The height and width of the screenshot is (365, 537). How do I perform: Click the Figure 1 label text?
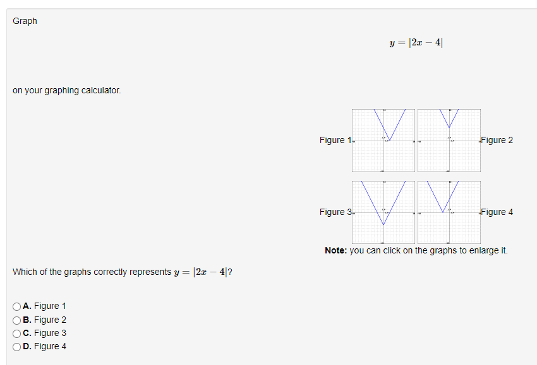334,140
